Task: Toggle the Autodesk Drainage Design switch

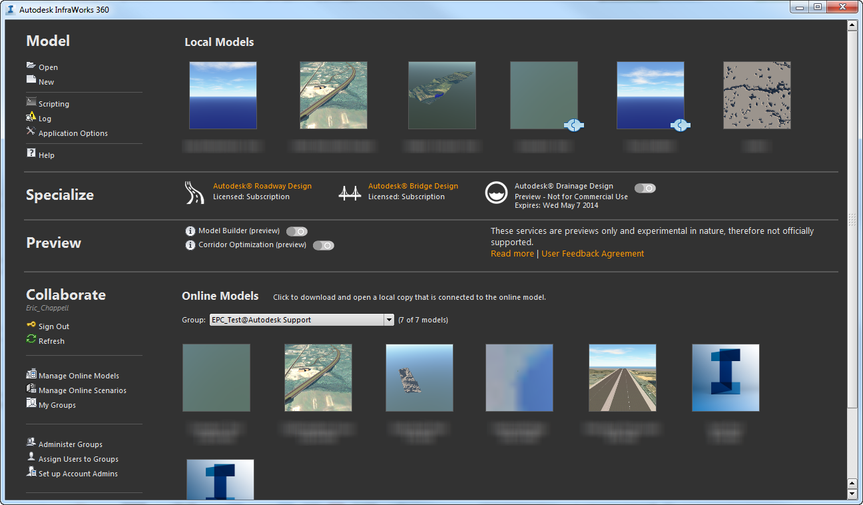Action: click(x=645, y=189)
